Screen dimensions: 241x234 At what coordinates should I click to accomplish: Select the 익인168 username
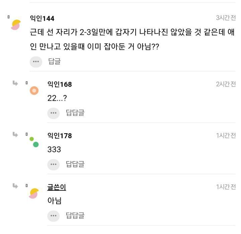(60, 84)
